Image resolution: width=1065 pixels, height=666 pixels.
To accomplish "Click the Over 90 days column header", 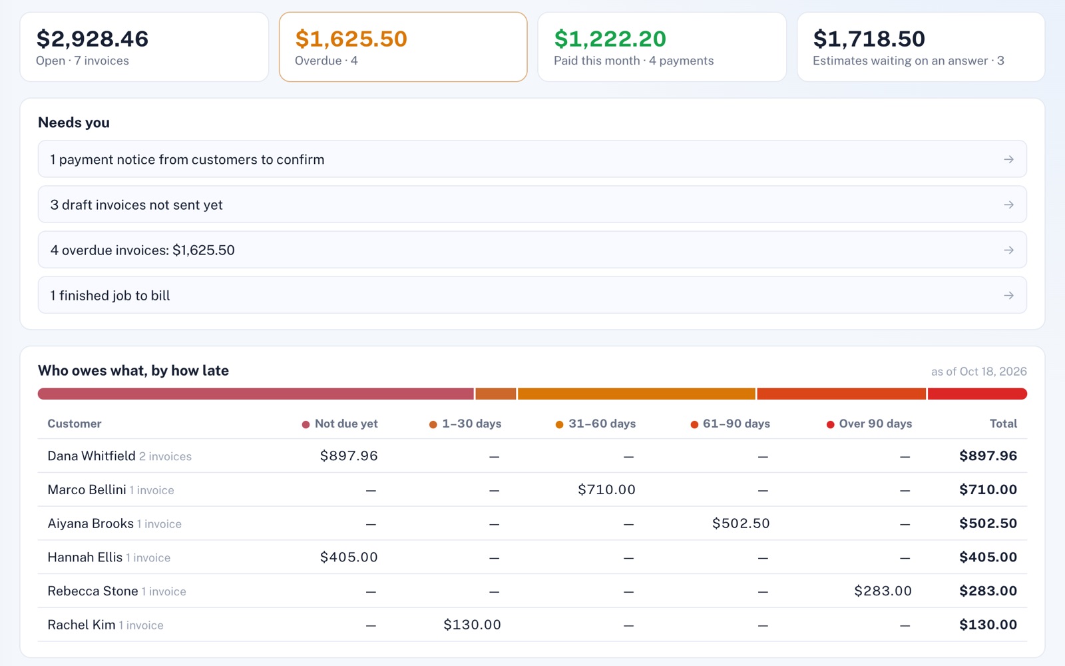I will (x=869, y=424).
